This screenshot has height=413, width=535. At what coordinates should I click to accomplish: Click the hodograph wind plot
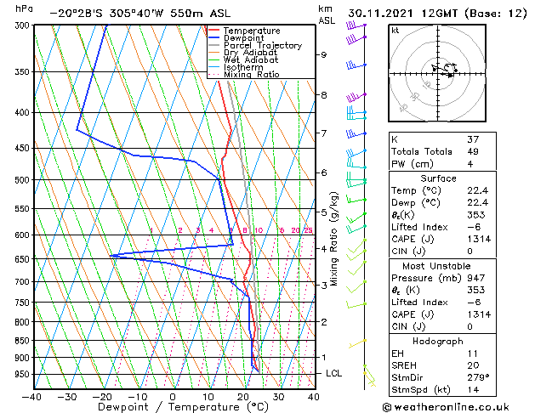point(438,73)
